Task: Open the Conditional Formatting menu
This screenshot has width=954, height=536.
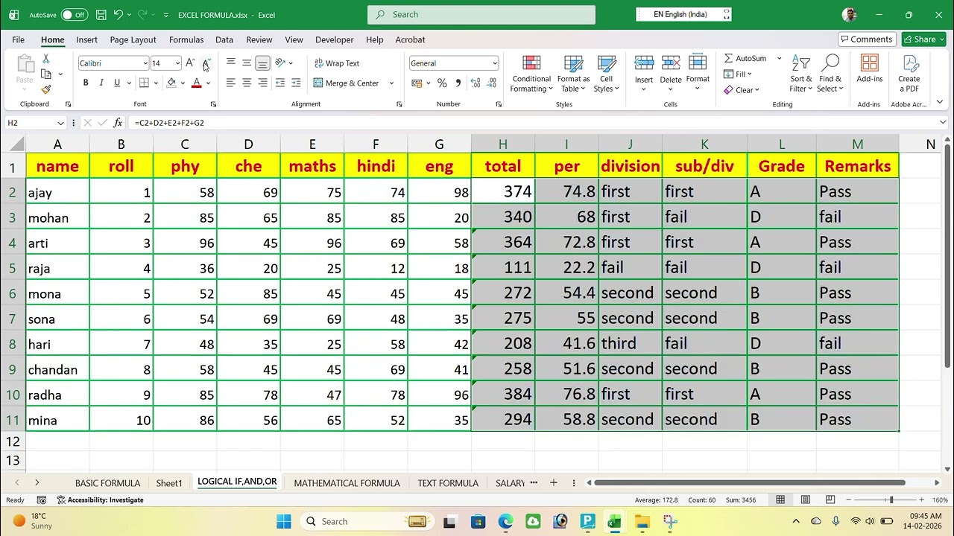Action: click(x=531, y=73)
